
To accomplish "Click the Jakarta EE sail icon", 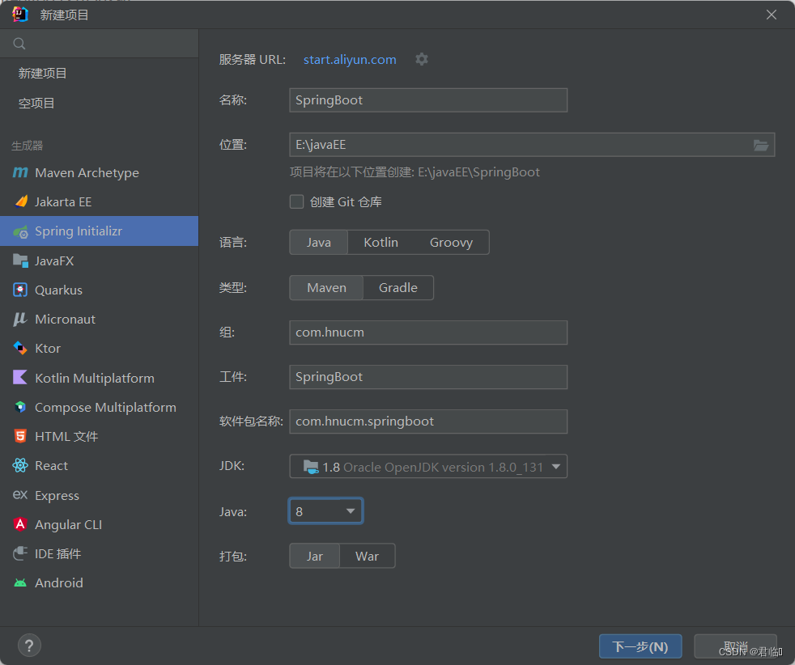I will point(21,201).
